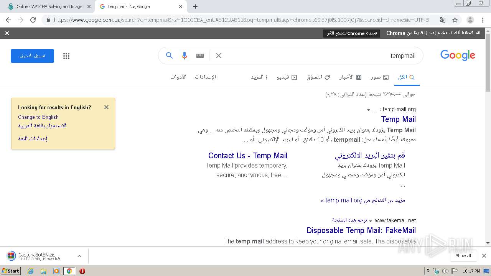Open the on-screen keyboard icon
The width and height of the screenshot is (491, 276).
tap(200, 56)
